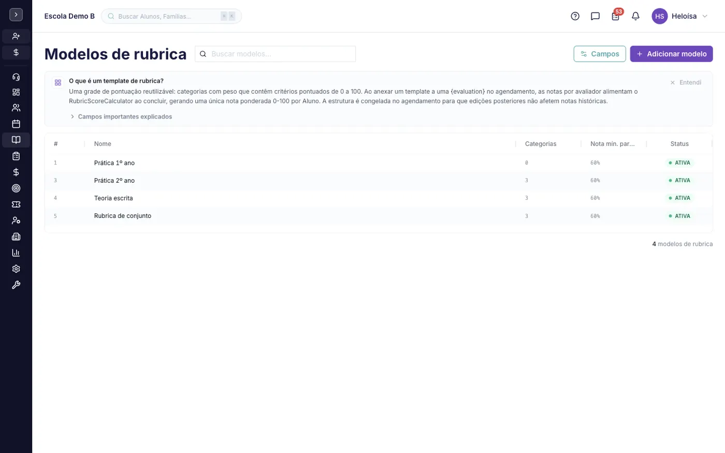Click the top dollar sign icon in the sidebar
The height and width of the screenshot is (453, 725).
(16, 52)
